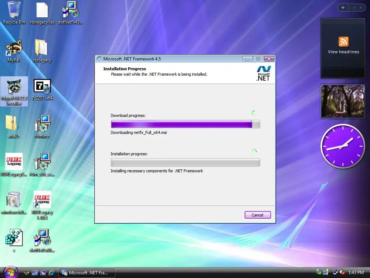370x278 pixels.
Task: Open the Windows Start orb
Action: point(10,272)
